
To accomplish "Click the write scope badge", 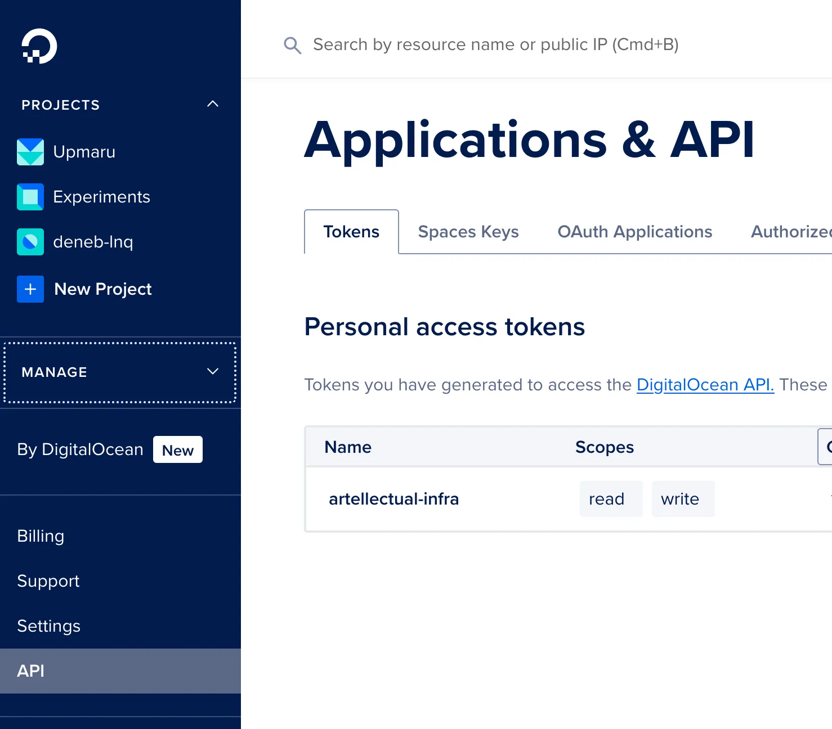I will [683, 499].
